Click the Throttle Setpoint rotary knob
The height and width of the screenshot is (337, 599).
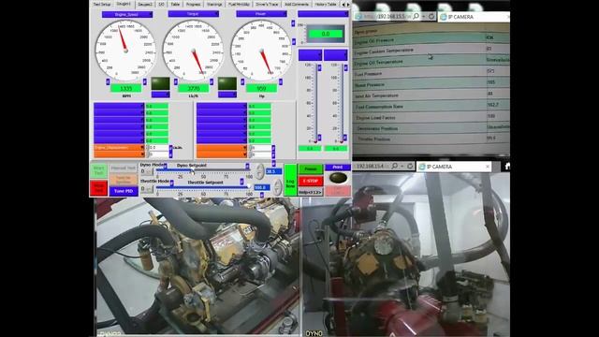point(278,187)
